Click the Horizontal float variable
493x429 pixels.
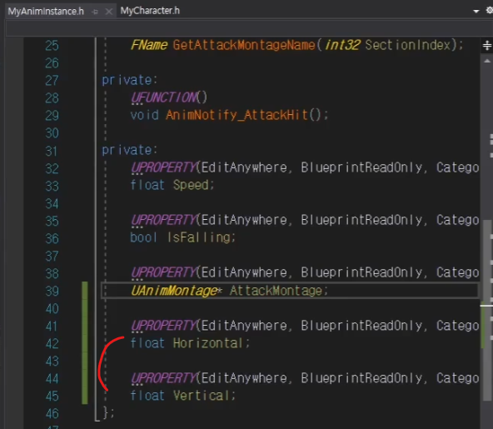pyautogui.click(x=208, y=343)
